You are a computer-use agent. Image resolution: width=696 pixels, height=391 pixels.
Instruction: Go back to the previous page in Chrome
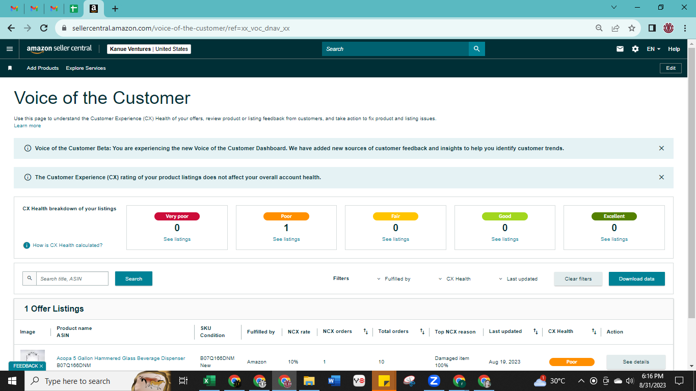point(11,28)
